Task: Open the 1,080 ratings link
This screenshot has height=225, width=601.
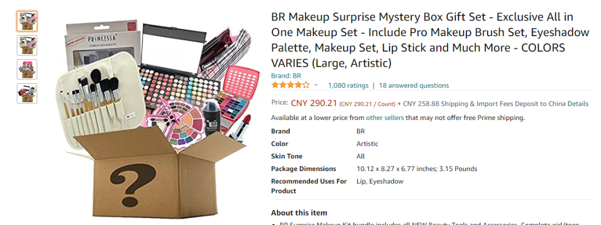Action: tap(348, 85)
